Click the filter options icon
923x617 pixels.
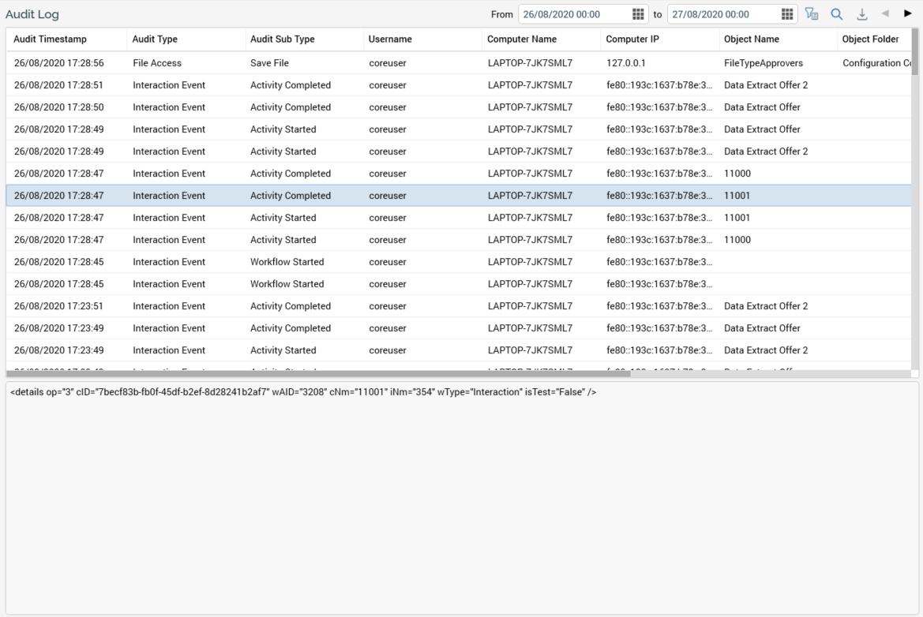coord(811,14)
